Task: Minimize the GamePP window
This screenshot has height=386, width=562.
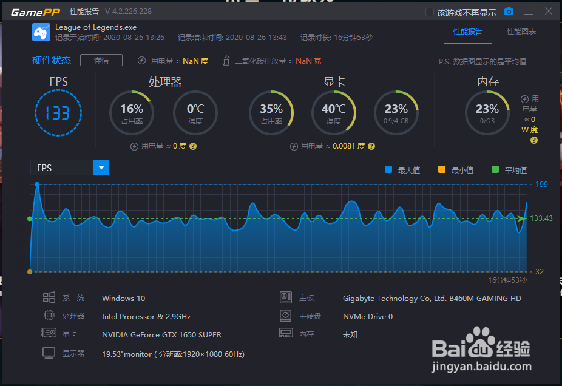Action: (x=528, y=13)
